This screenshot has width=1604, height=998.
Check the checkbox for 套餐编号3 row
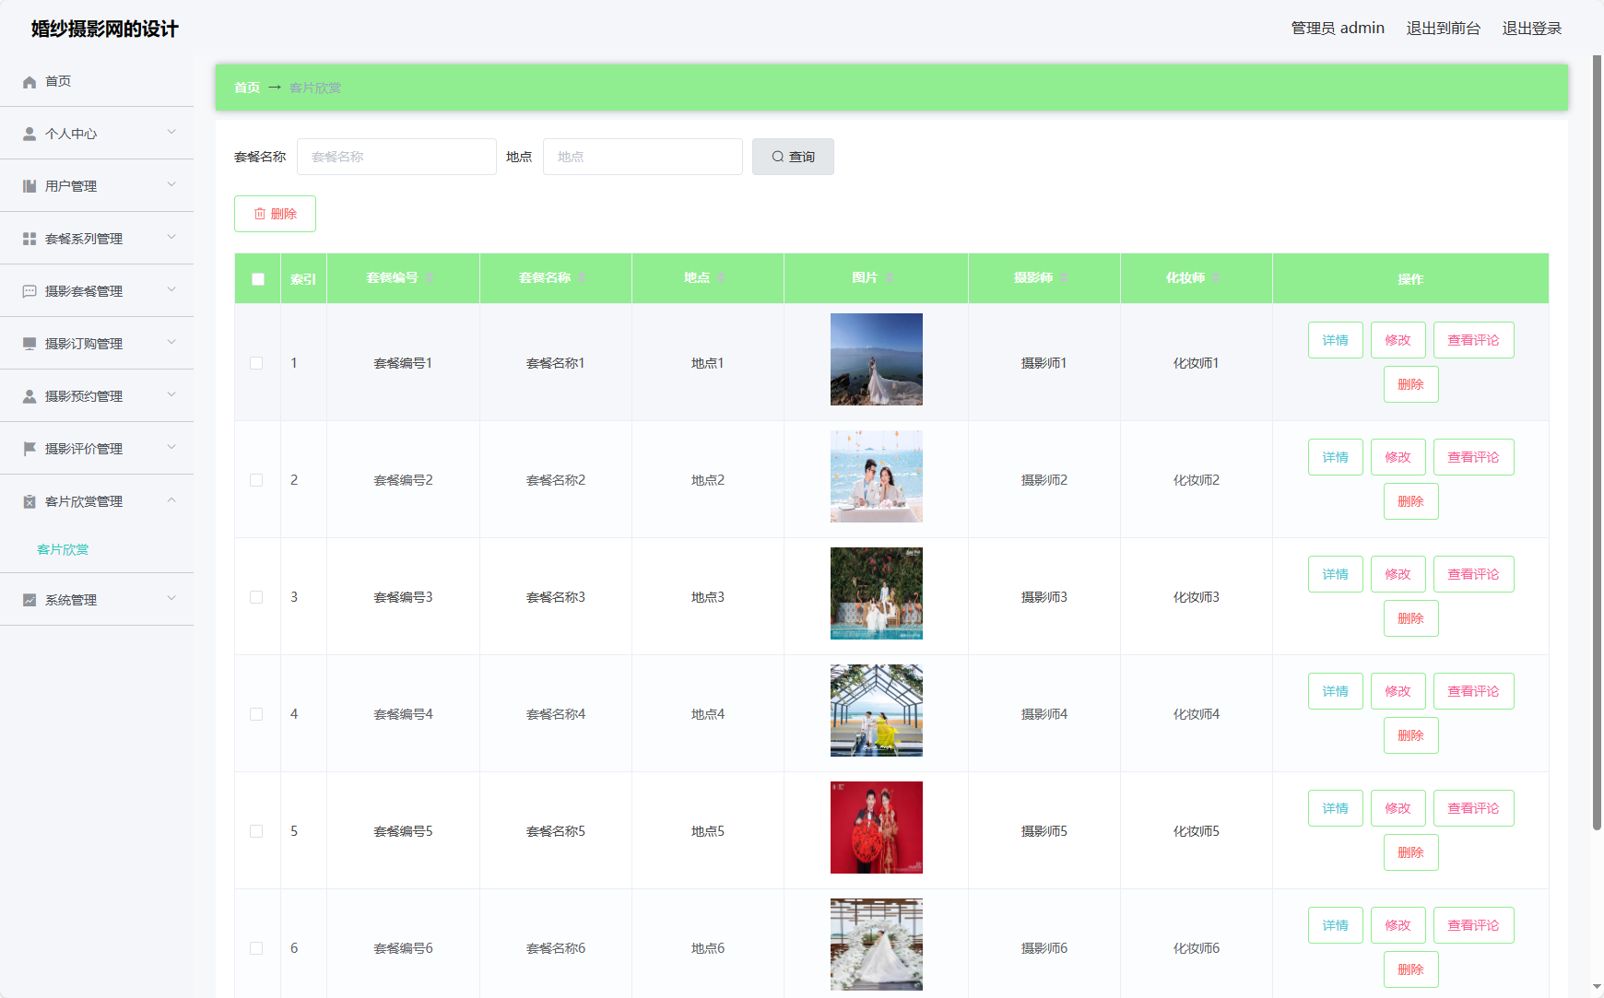[257, 597]
